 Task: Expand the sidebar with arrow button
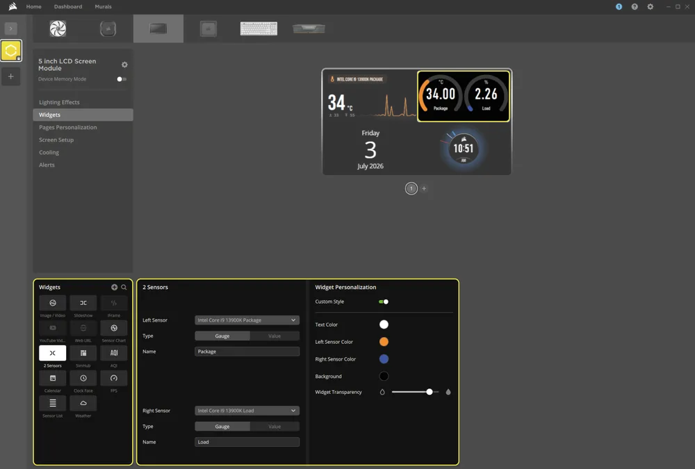click(x=11, y=28)
